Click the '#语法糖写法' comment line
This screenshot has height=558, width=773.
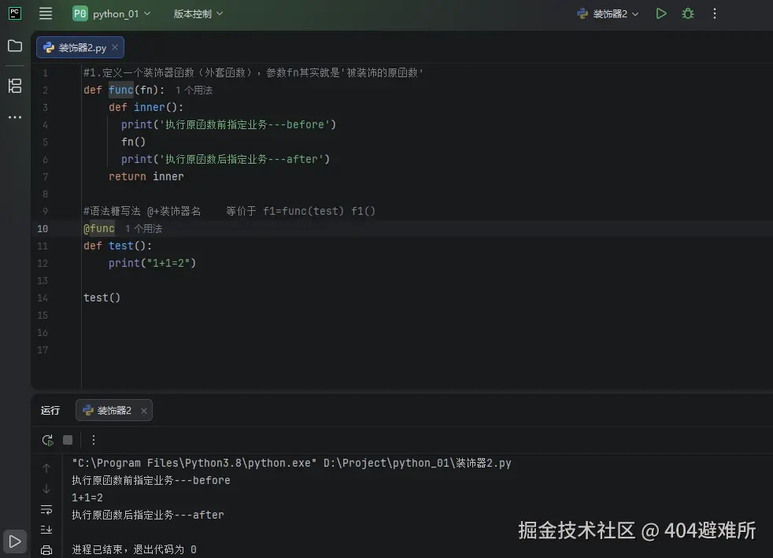[229, 211]
